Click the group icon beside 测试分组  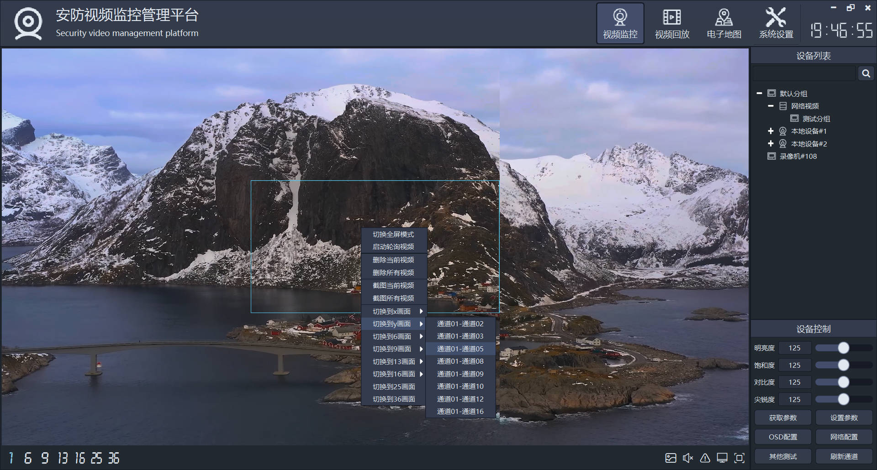click(794, 119)
